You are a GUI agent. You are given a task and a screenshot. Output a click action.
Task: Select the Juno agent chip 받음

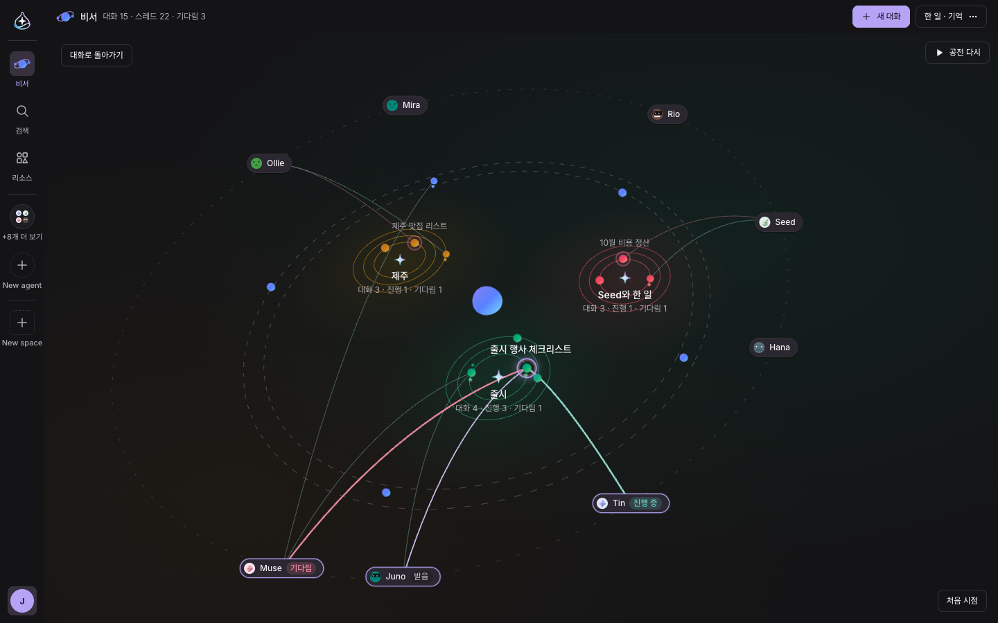[x=403, y=577]
